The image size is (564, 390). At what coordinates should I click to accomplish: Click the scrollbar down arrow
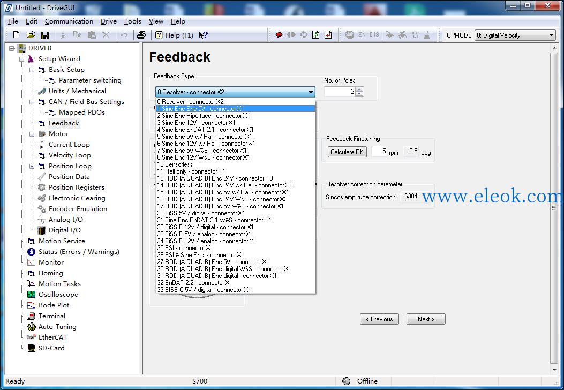click(x=554, y=370)
